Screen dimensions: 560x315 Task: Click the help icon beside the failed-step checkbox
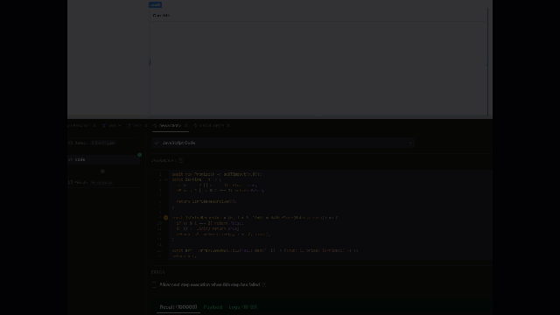coord(264,284)
